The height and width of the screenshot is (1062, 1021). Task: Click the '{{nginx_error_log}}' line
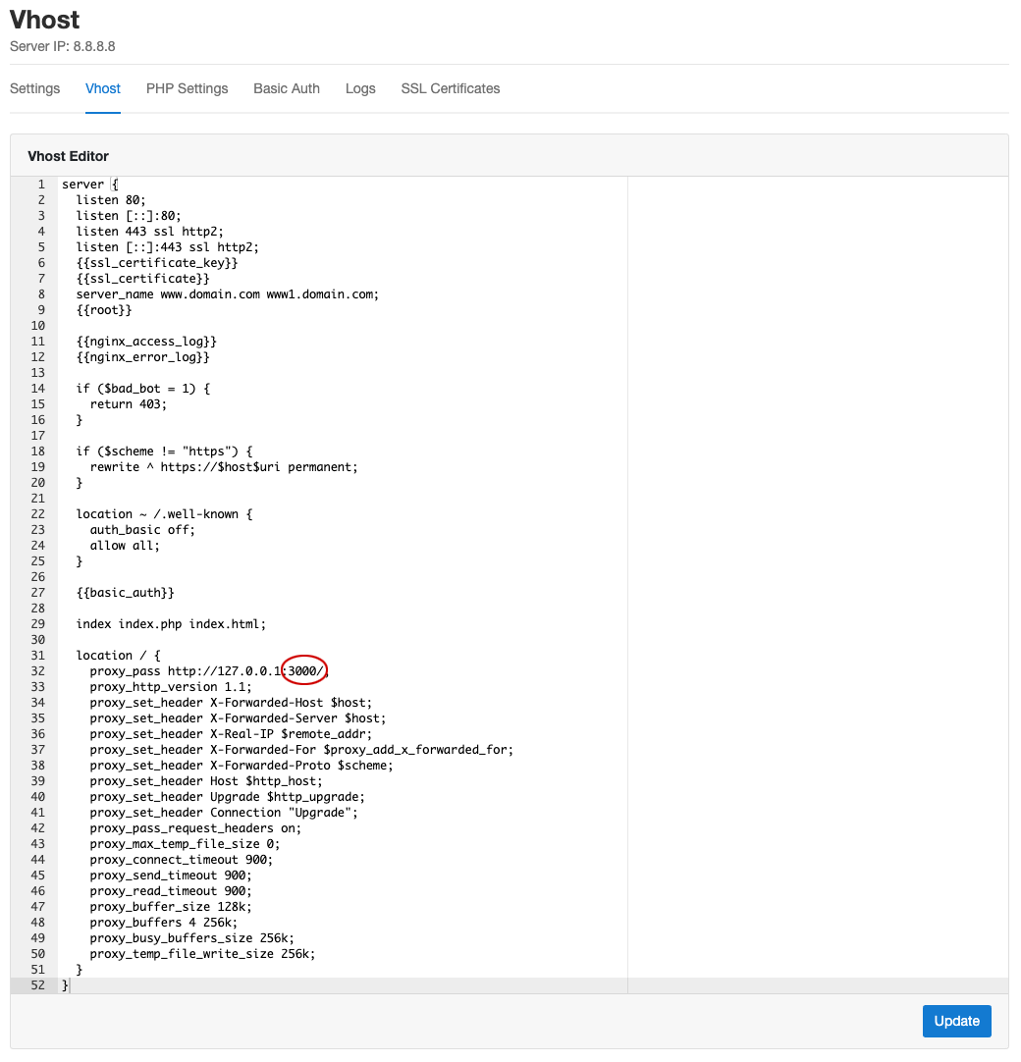(x=142, y=357)
